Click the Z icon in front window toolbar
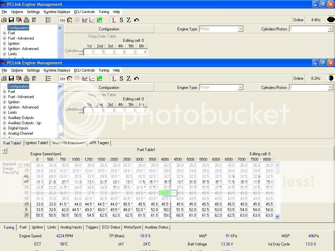 [x=129, y=78]
